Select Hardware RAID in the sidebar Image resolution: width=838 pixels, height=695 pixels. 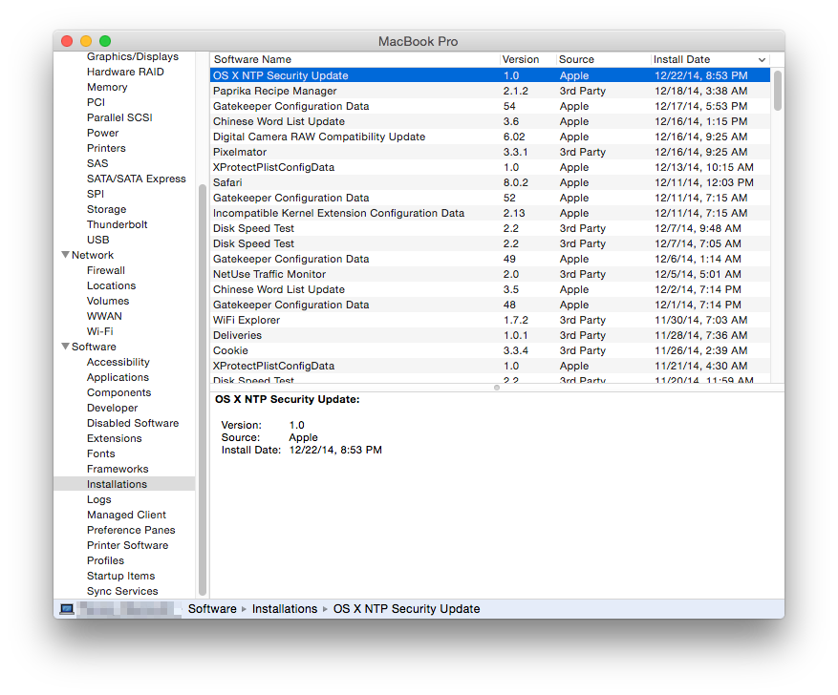tap(125, 72)
